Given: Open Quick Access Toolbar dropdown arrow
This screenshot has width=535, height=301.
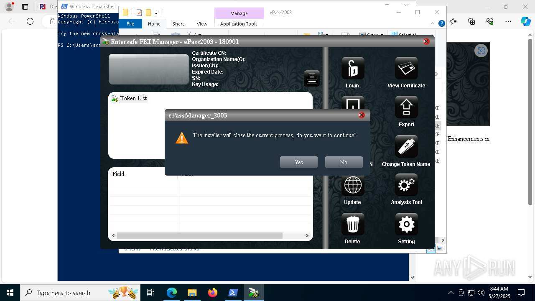Looking at the screenshot, I should [x=156, y=13].
